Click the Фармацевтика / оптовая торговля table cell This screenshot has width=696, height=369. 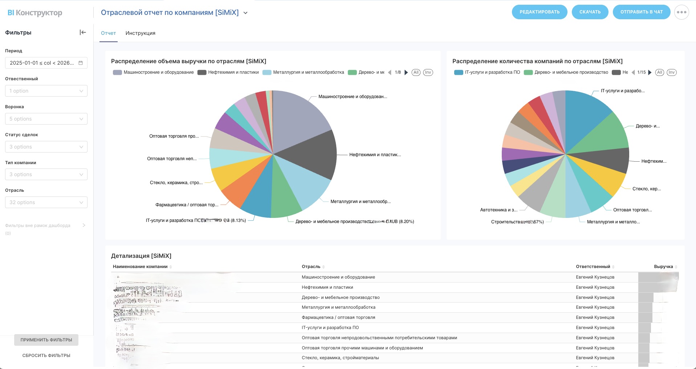(338, 317)
